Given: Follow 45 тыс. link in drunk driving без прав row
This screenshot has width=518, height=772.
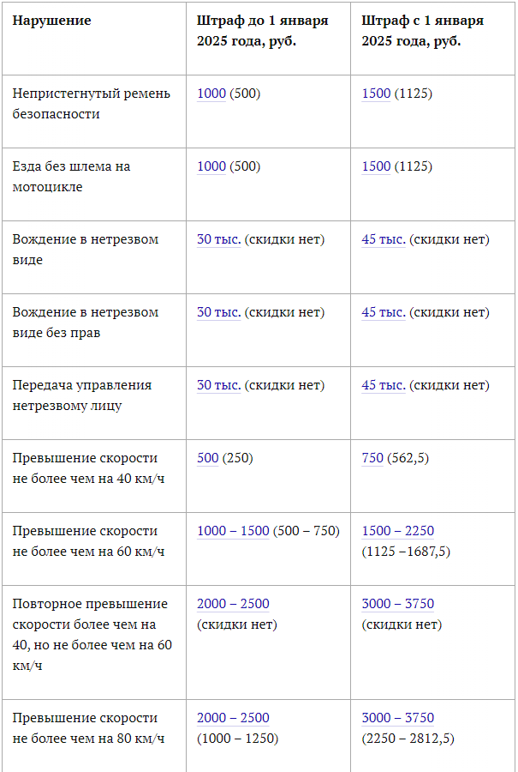Looking at the screenshot, I should pos(384,311).
